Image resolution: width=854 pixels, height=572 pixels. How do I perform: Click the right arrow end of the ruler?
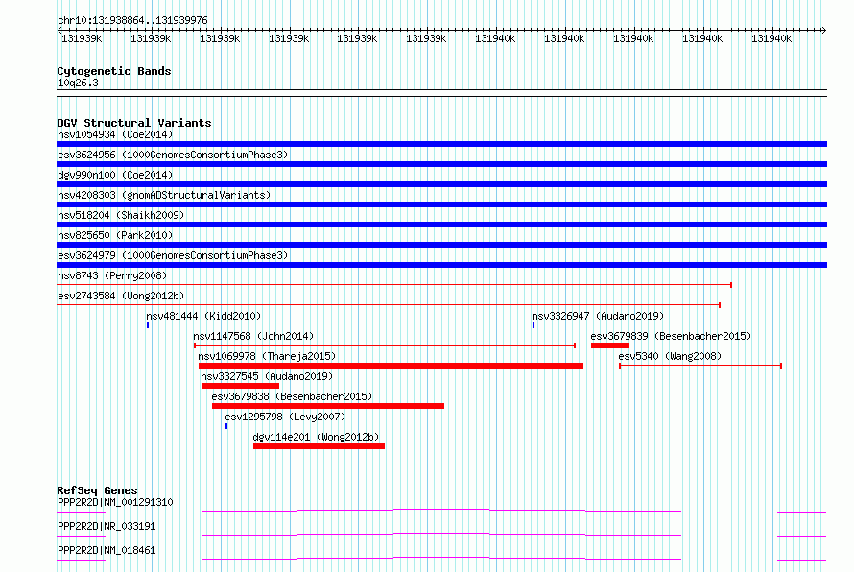[x=824, y=31]
